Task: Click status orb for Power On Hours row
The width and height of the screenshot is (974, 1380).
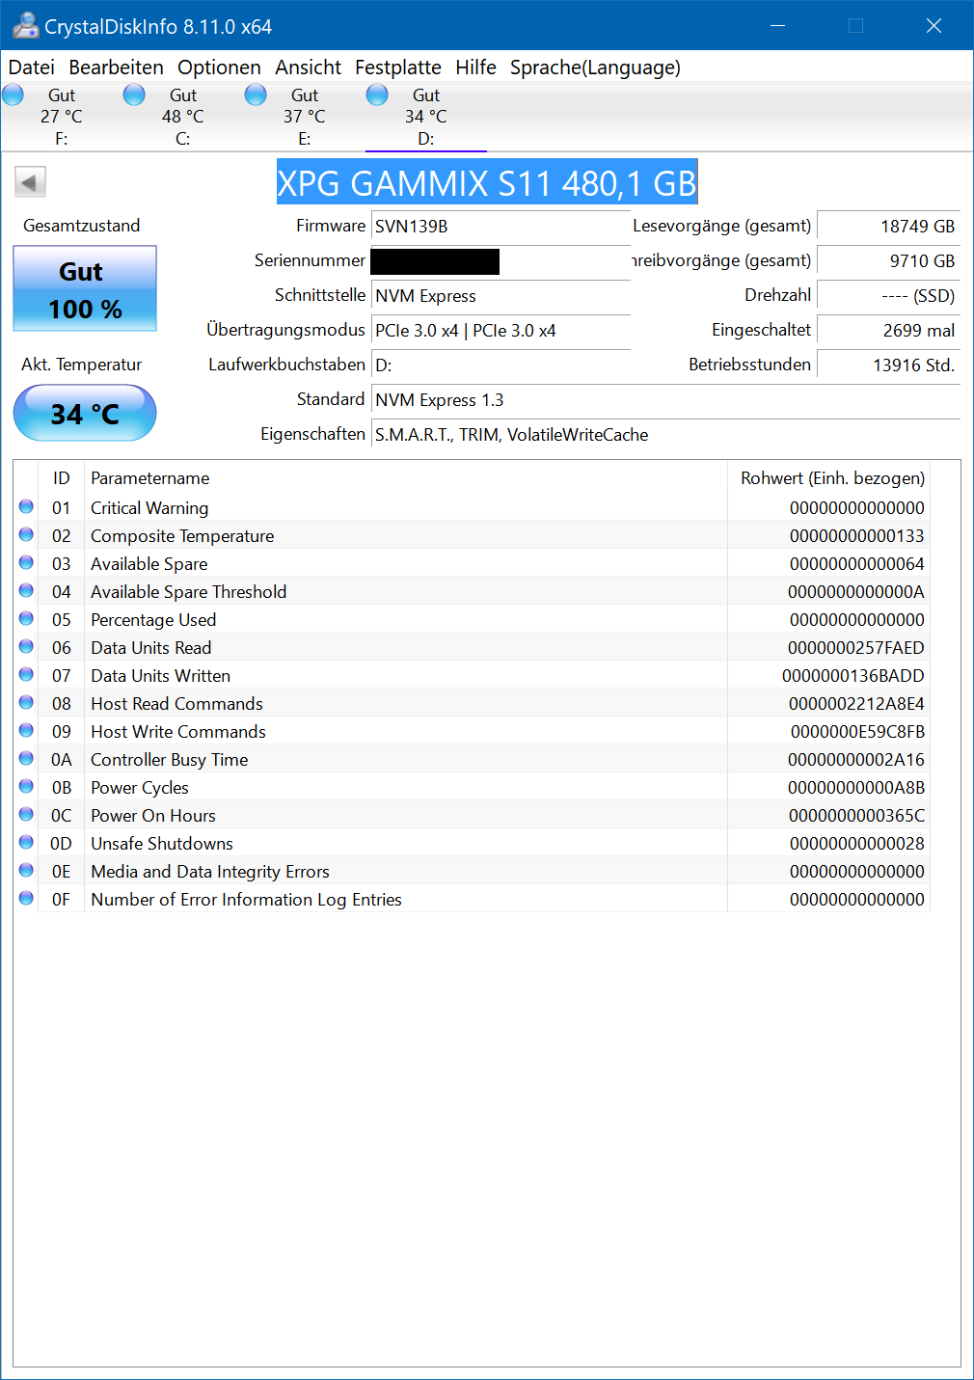Action: (26, 814)
